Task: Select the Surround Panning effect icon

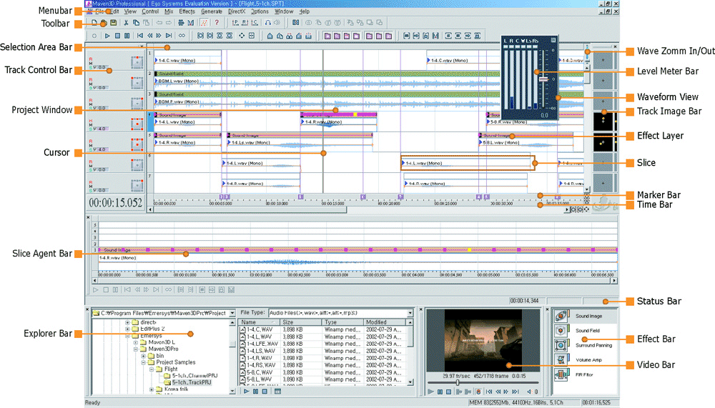Action: click(561, 345)
